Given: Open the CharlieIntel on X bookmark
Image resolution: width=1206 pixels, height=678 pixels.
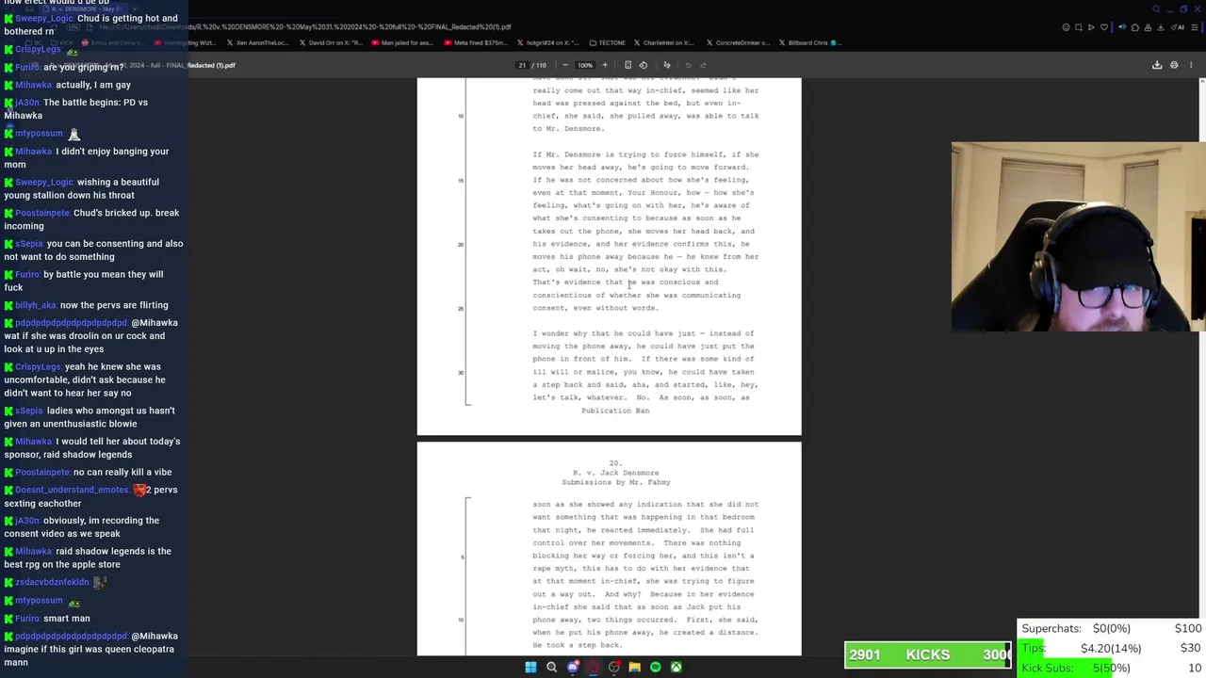Looking at the screenshot, I should click(663, 42).
